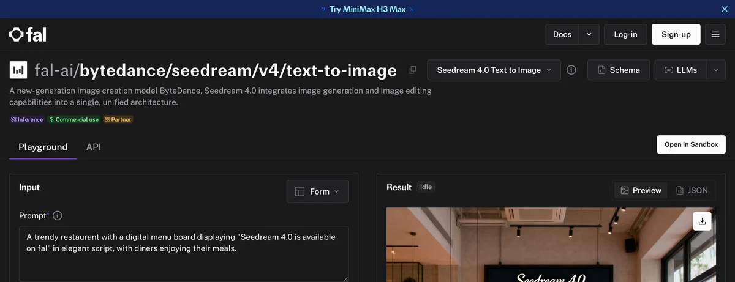Viewport: 735px width, 282px height.
Task: Switch to the API tab
Action: click(94, 147)
